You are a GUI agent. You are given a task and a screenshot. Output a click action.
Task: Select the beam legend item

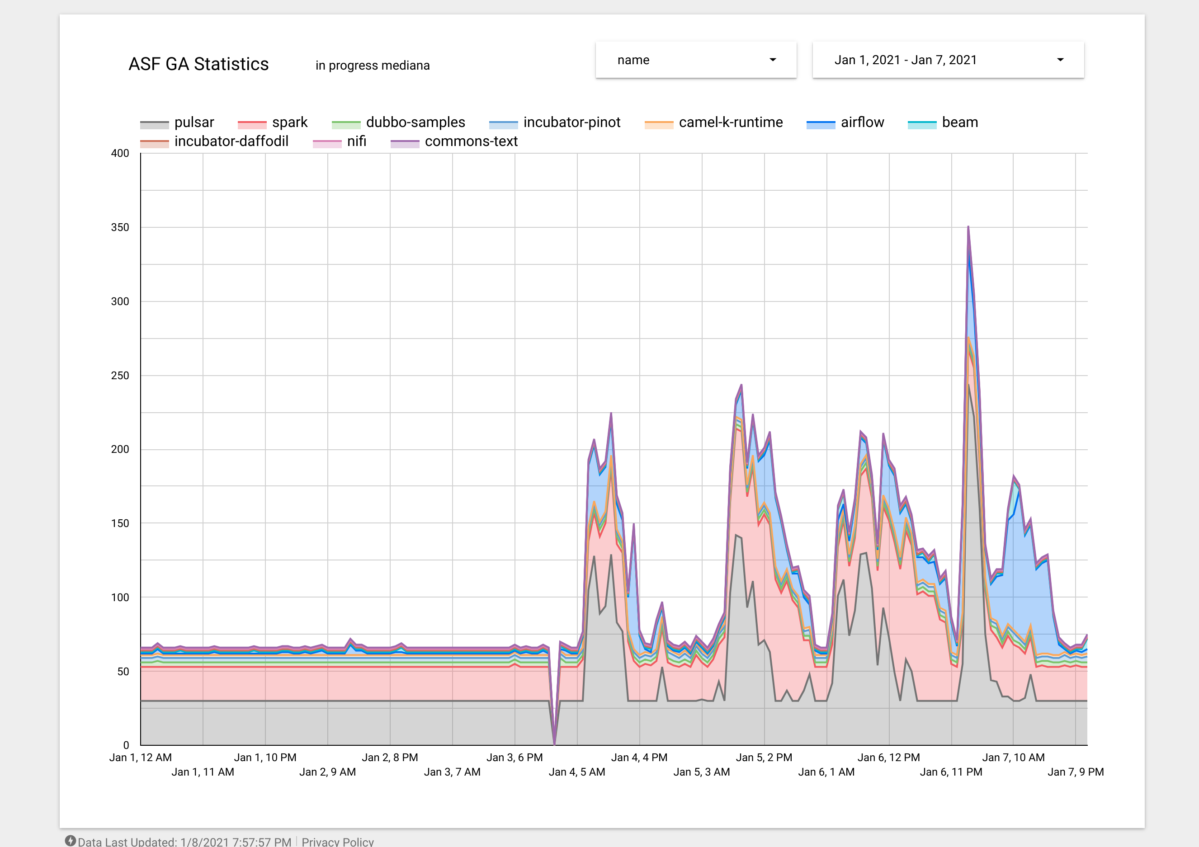pyautogui.click(x=959, y=122)
